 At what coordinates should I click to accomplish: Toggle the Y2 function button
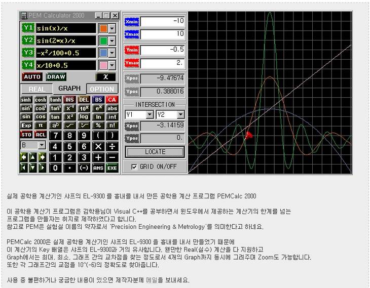pos(28,40)
